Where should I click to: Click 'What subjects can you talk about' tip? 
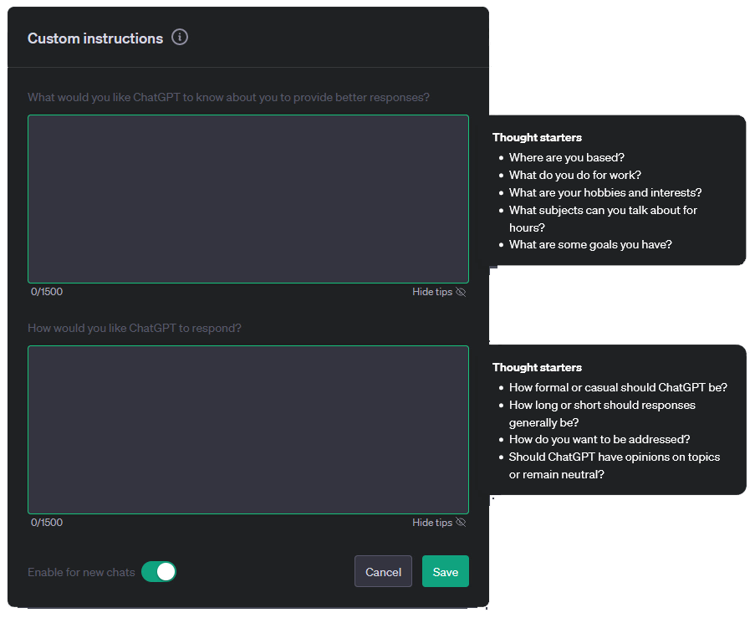pyautogui.click(x=603, y=219)
